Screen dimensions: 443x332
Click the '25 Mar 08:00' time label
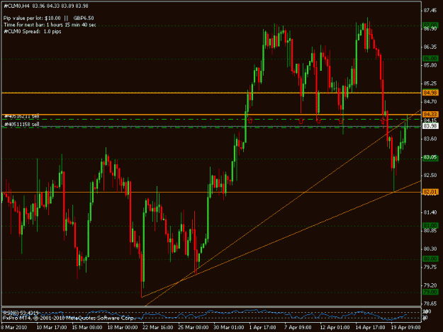click(x=194, y=327)
